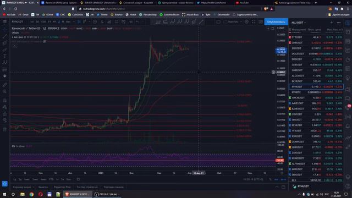
Task: Select BCHUSDT row in watchlist
Action: pos(316,81)
